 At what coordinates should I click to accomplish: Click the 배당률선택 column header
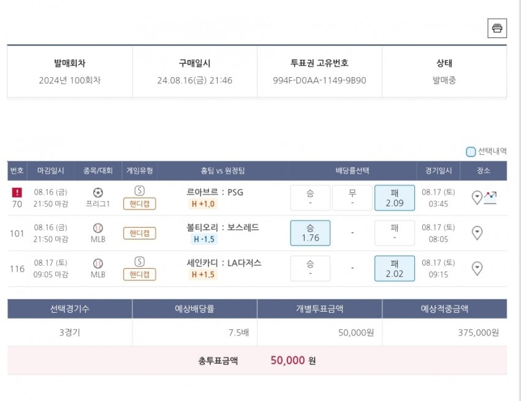pyautogui.click(x=352, y=171)
